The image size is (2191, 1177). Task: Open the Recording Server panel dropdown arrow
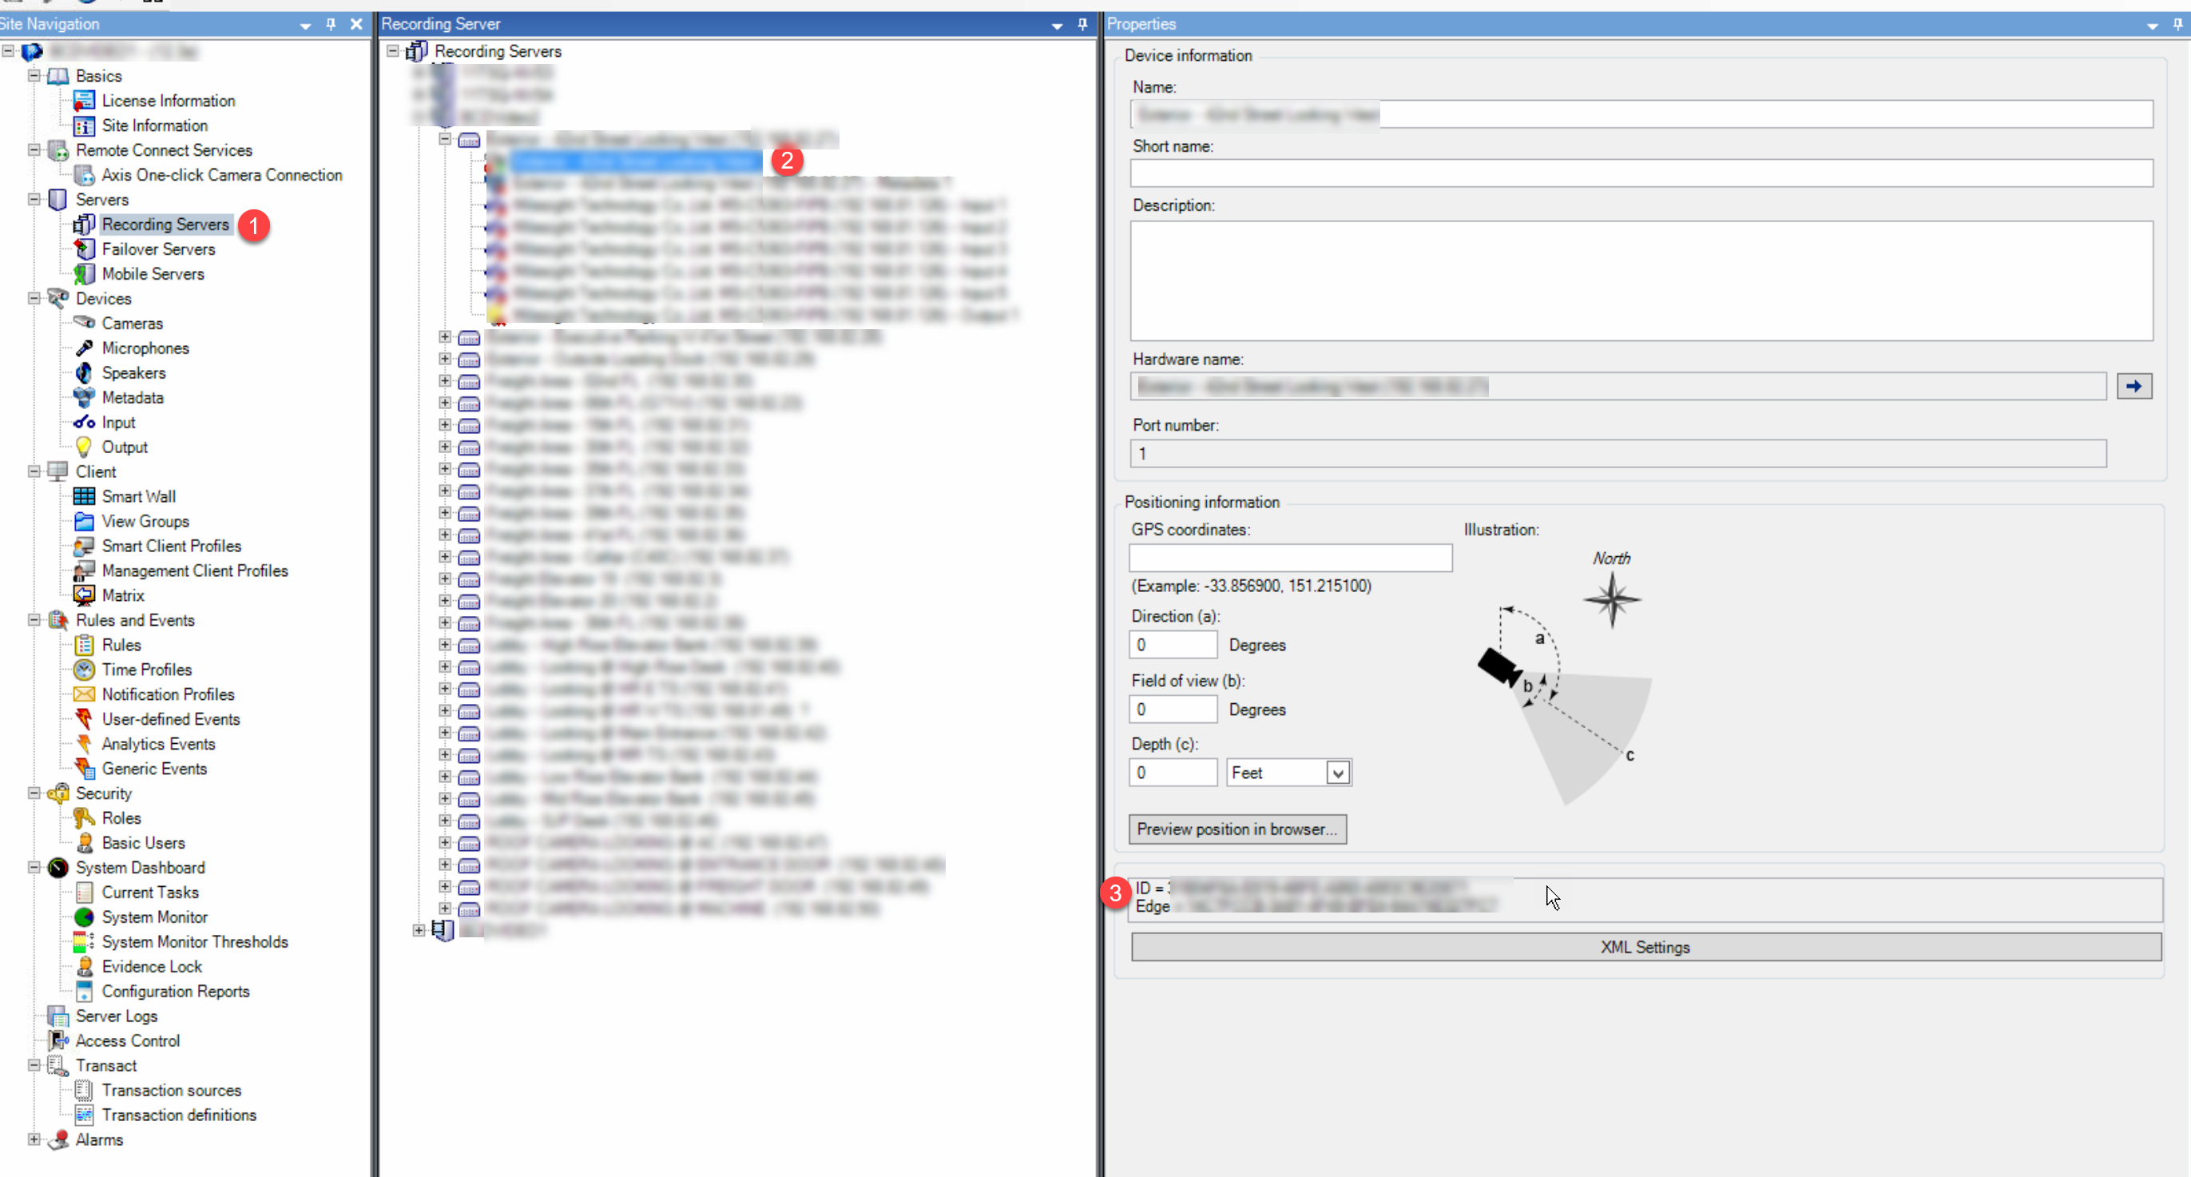pyautogui.click(x=1057, y=25)
